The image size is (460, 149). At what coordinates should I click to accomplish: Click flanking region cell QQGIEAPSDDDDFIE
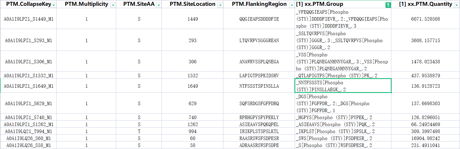(259, 19)
